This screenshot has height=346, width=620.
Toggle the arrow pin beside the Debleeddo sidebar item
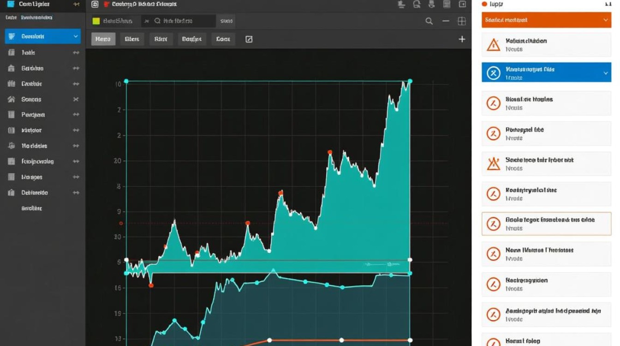coord(76,193)
